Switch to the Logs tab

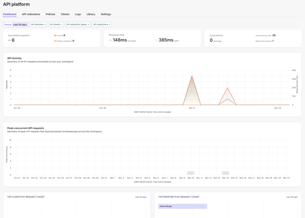pos(78,14)
